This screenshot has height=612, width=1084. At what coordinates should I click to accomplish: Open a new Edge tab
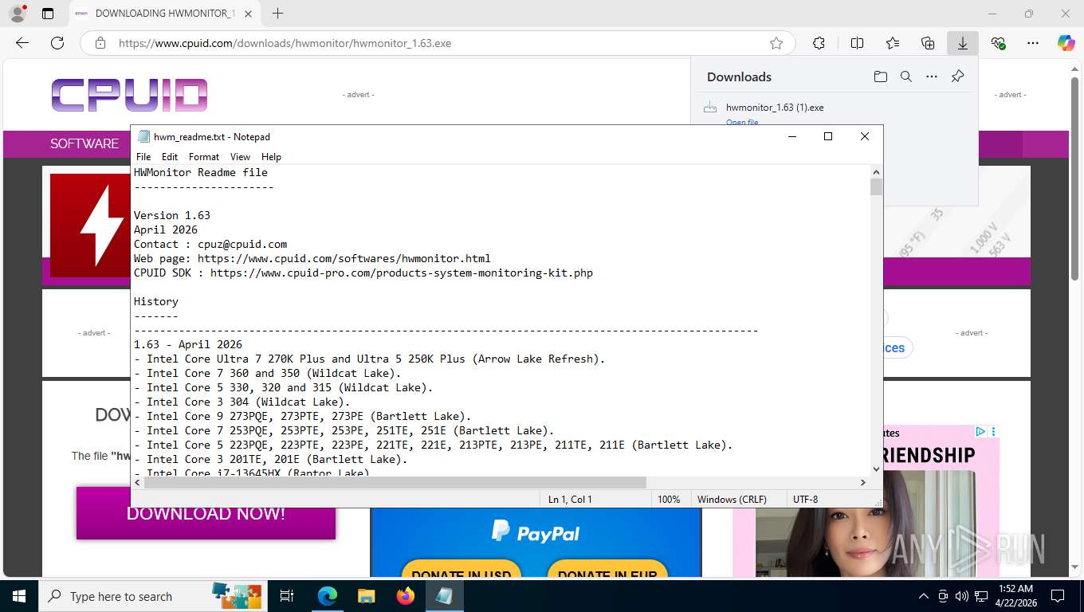[x=277, y=14]
